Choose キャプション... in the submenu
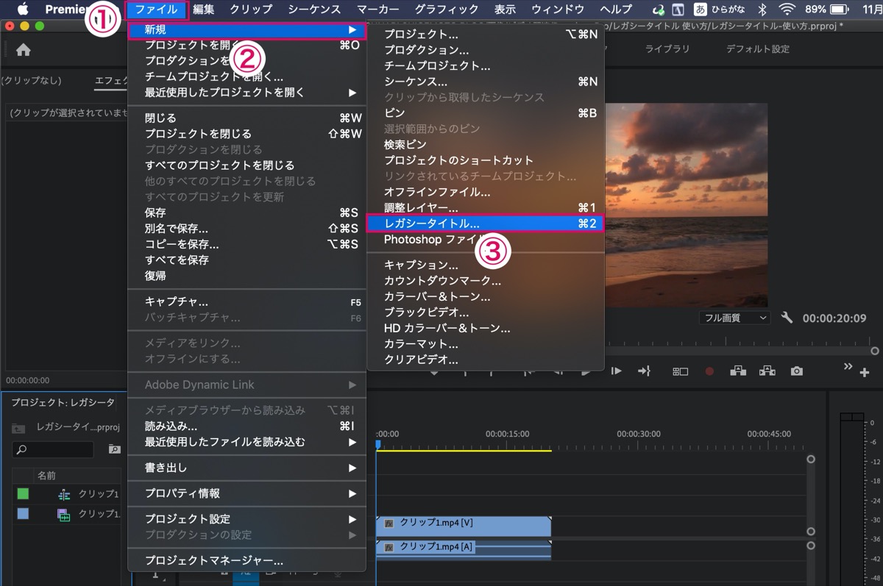 [486, 265]
